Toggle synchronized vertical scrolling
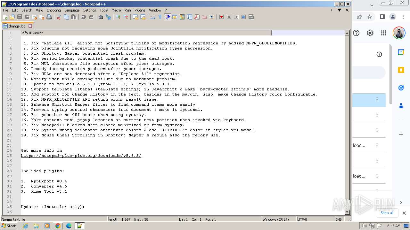410x230 pixels. point(135,17)
